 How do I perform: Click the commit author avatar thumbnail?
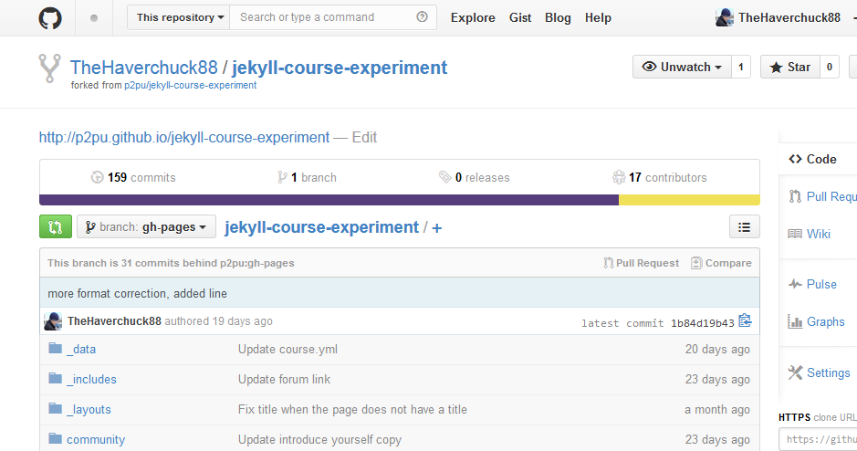[53, 320]
